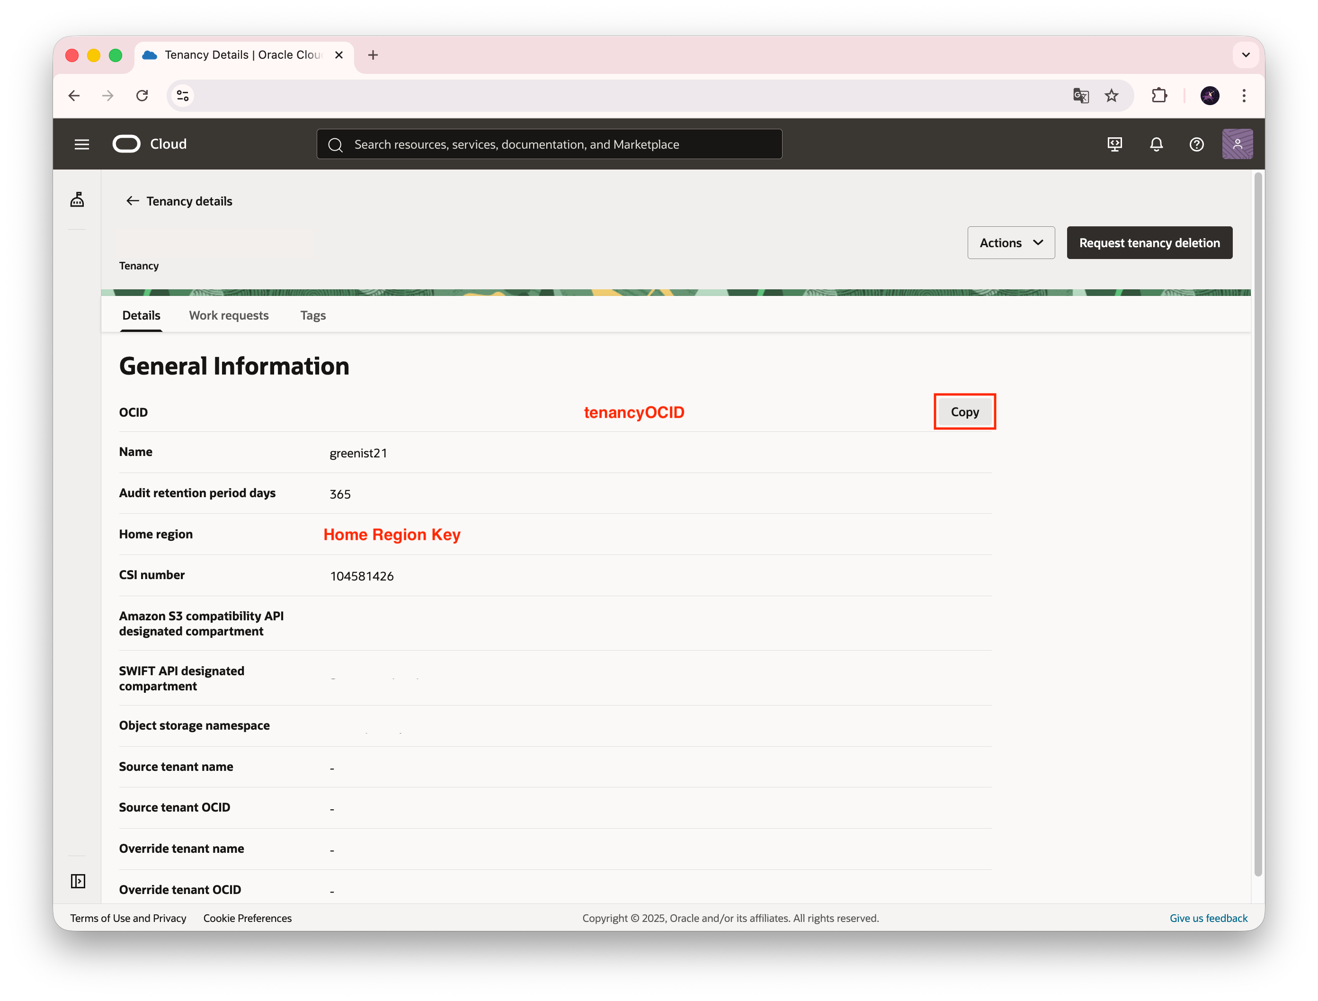
Task: Switch to the Tags tab
Action: point(313,315)
